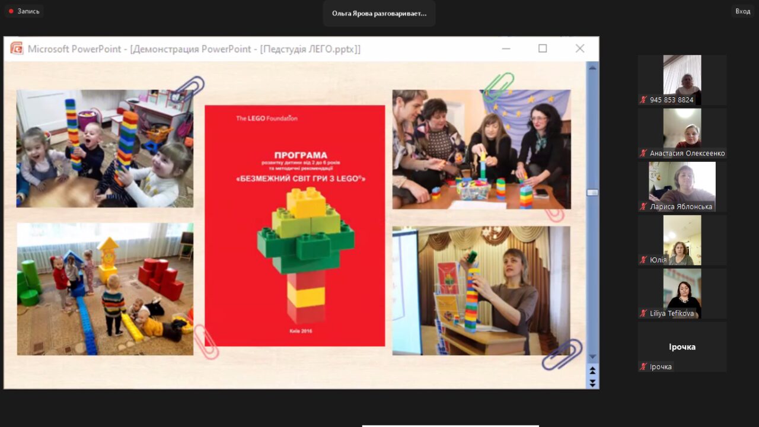759x427 pixels.
Task: Click muted microphone icon for Анастасия Олексеенко
Action: pos(643,153)
